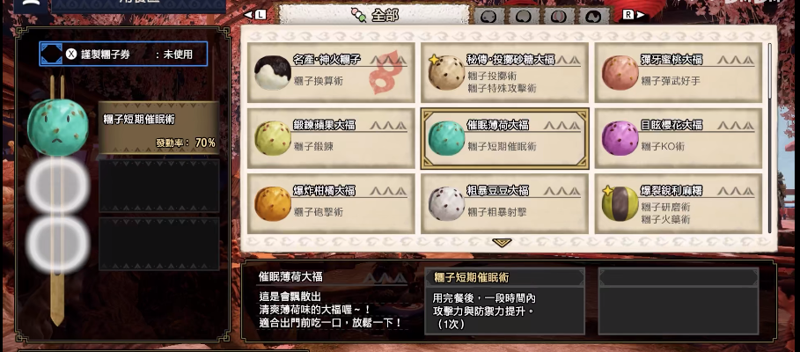Select the 名產·神火糰子 black-and-white dango icon
This screenshot has height=352, width=800.
point(273,72)
